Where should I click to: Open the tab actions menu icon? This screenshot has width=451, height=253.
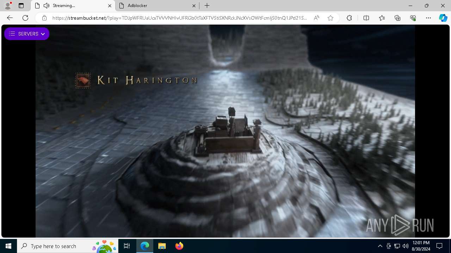click(x=21, y=6)
